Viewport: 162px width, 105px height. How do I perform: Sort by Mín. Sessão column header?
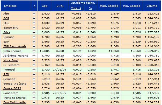click(x=131, y=6)
